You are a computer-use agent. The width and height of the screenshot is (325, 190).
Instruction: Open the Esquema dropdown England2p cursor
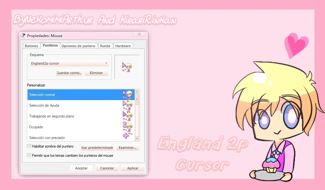click(69, 63)
